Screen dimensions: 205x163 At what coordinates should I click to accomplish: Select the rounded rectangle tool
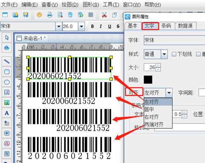[7, 72]
